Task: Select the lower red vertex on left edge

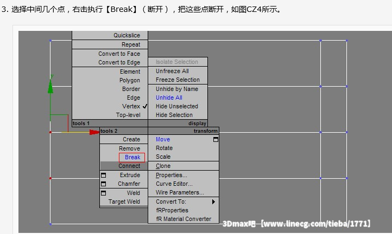Action: click(x=50, y=178)
